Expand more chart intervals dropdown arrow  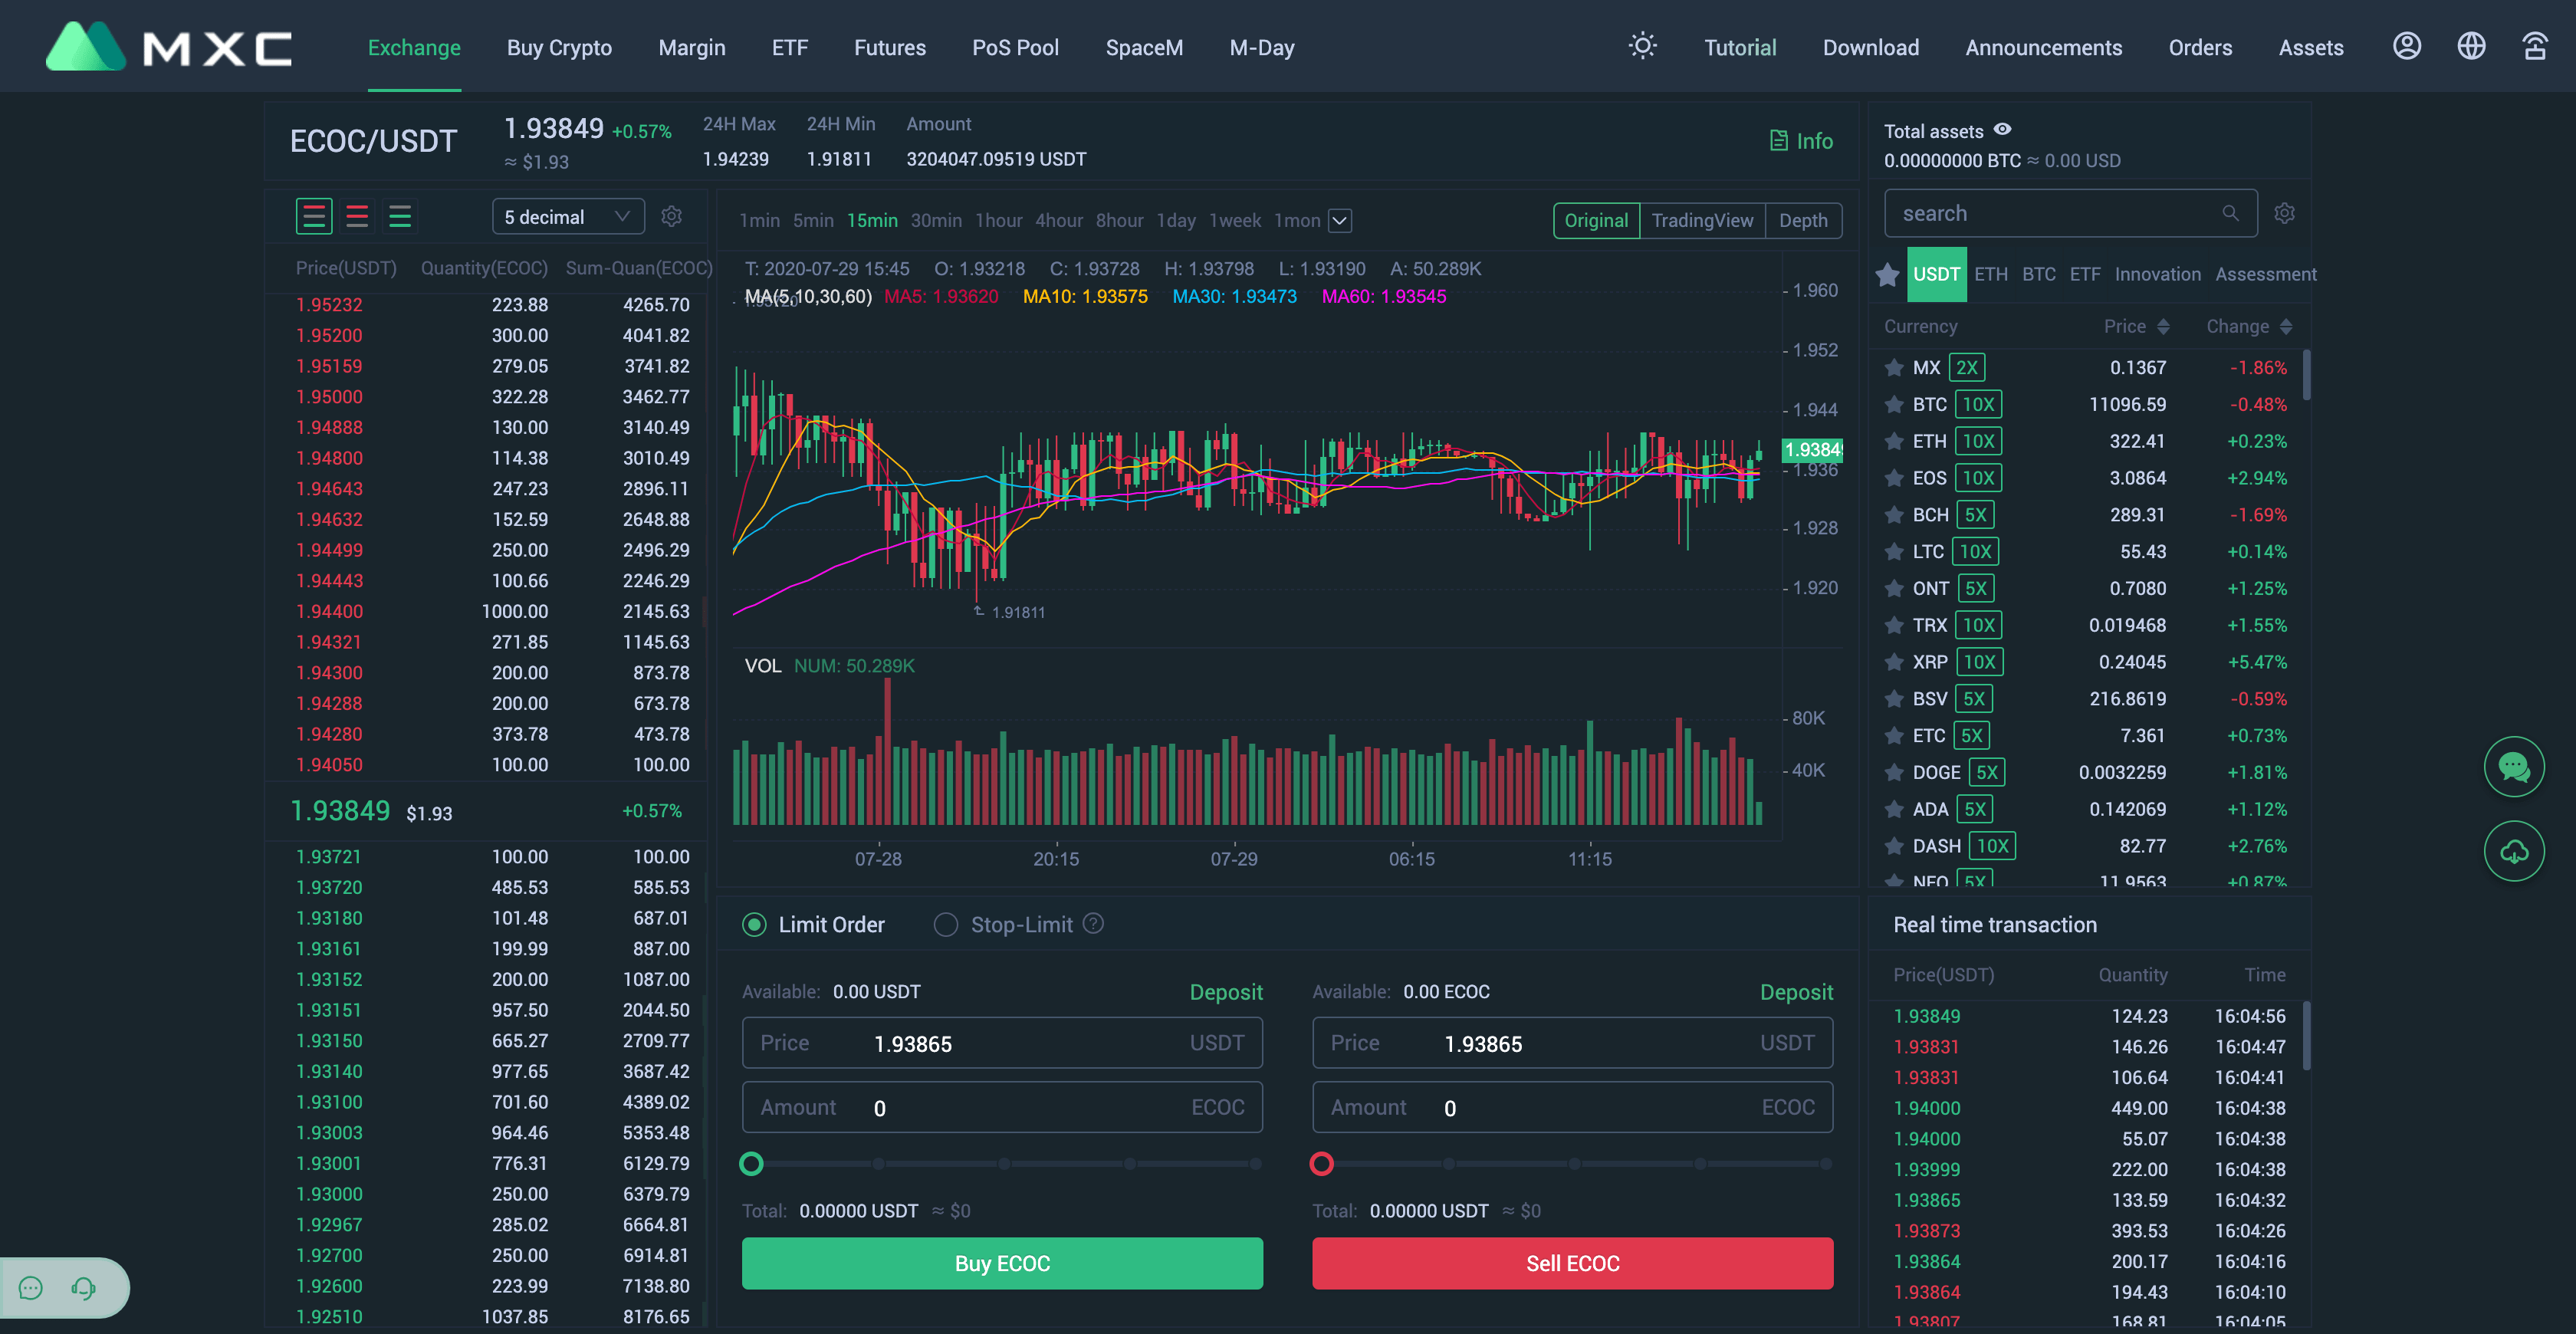pyautogui.click(x=1339, y=220)
